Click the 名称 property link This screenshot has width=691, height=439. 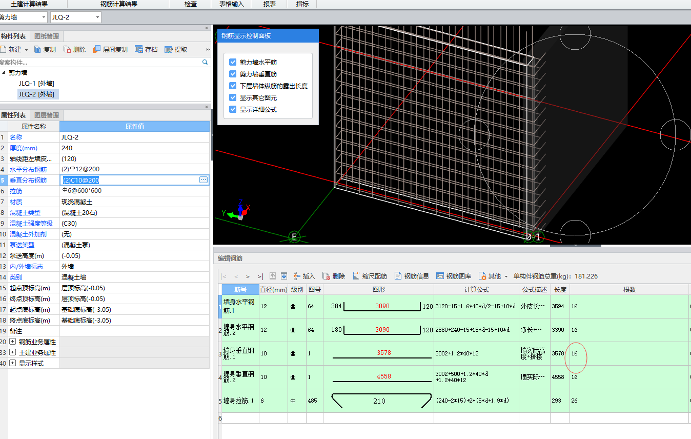coord(16,137)
